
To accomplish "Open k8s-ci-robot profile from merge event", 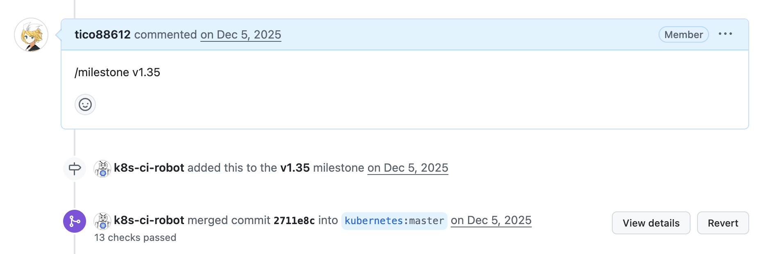I will [149, 220].
